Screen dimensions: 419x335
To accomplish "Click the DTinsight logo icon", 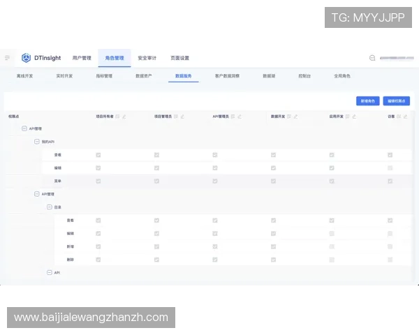I will [x=26, y=58].
